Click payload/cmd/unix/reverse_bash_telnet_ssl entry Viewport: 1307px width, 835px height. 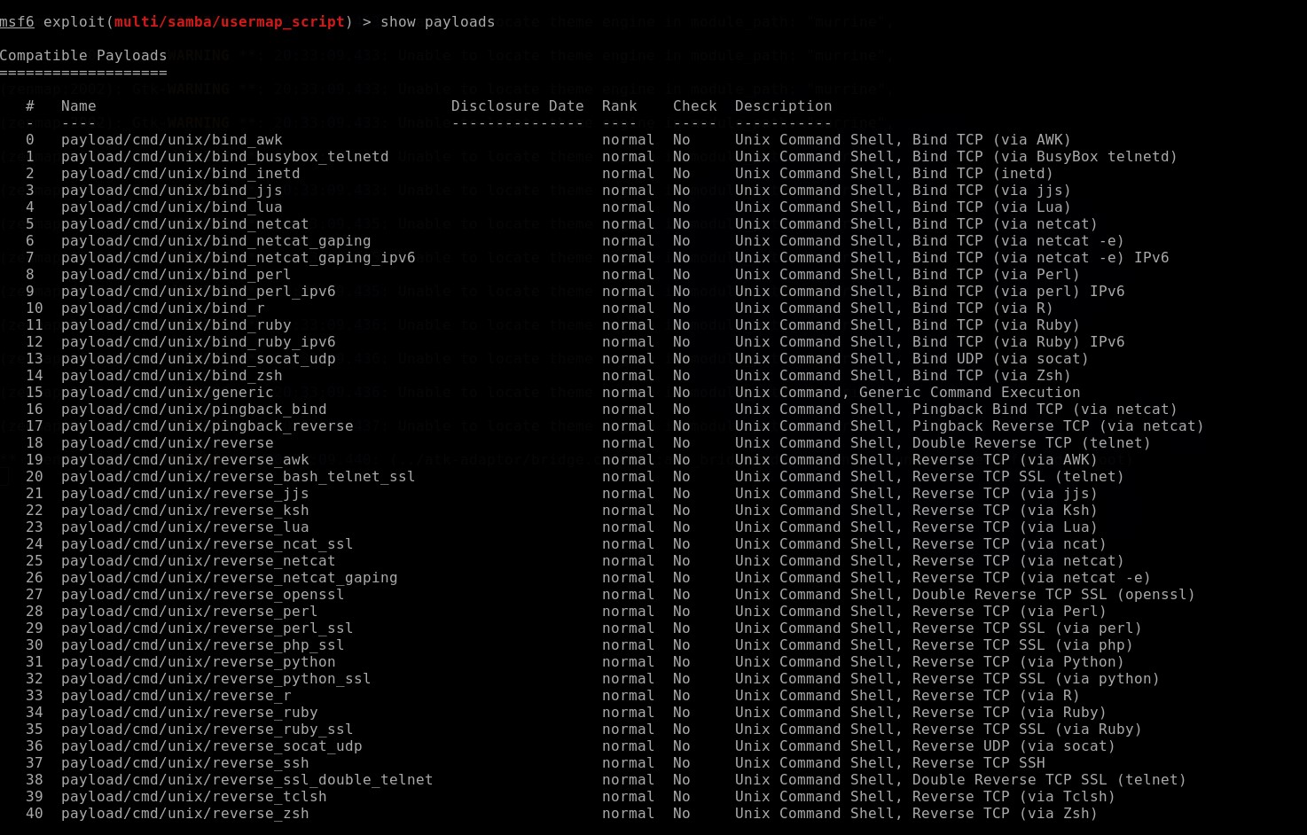point(238,477)
